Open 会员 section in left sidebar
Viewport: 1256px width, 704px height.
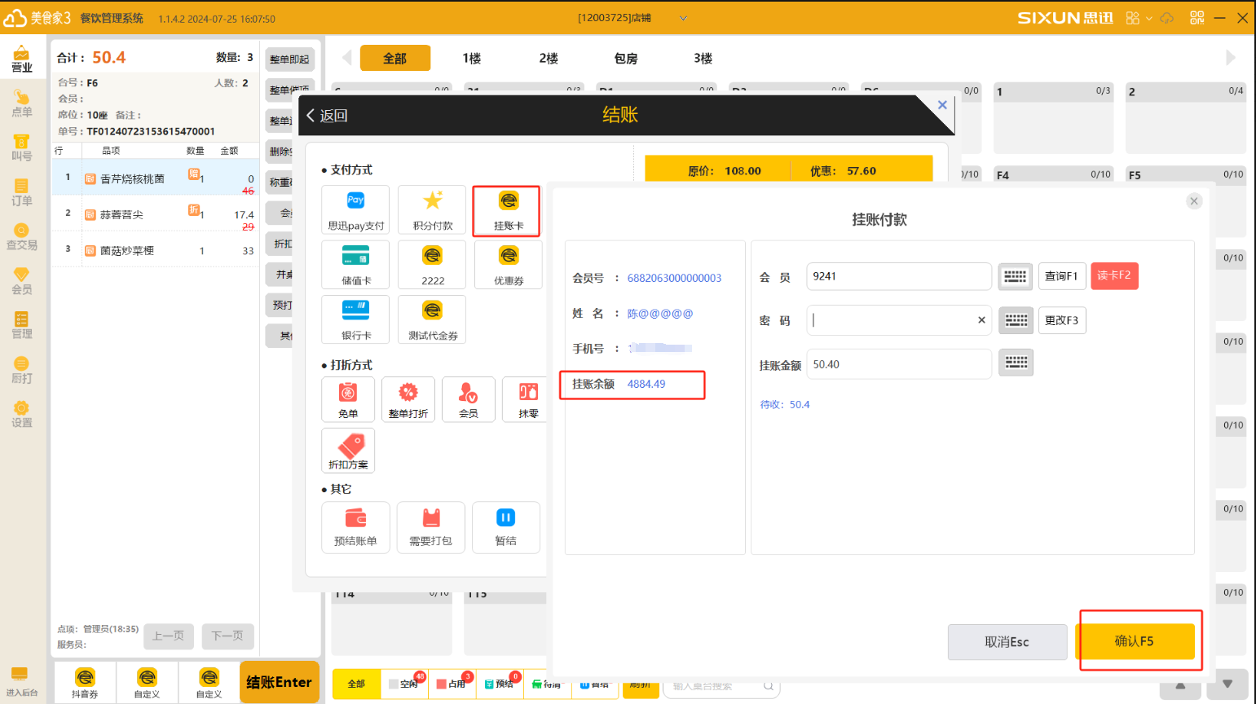click(22, 281)
